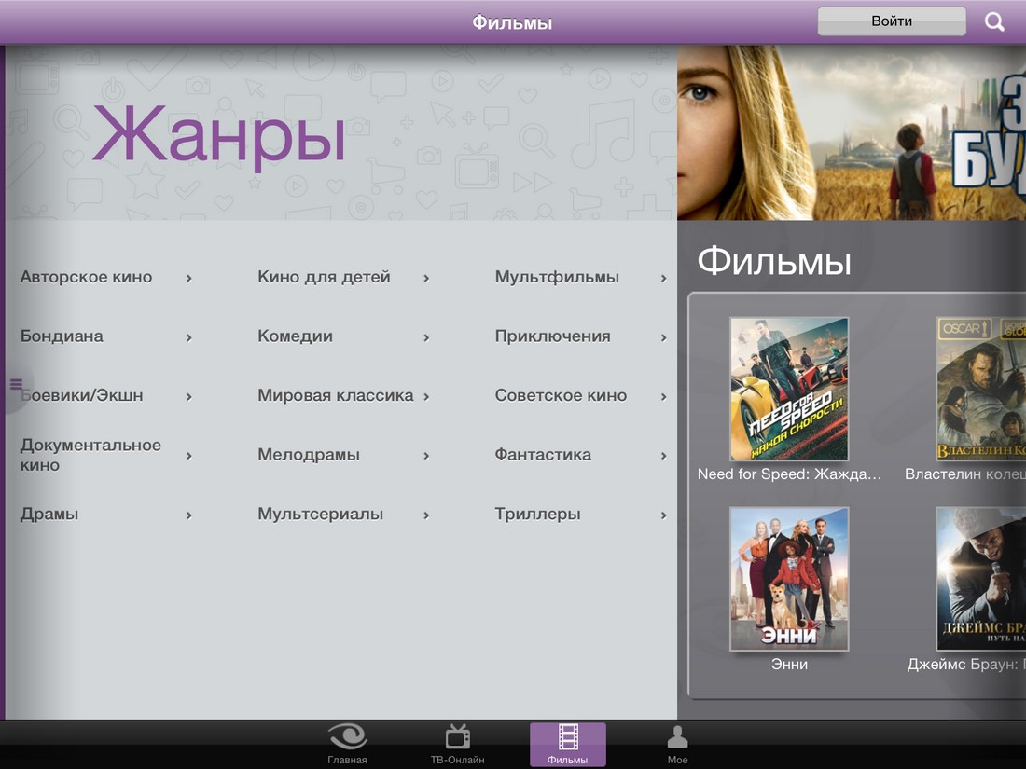Tap the TV icon of the ТВ-Онлайн tab
Viewport: 1026px width, 769px height.
pyautogui.click(x=457, y=737)
